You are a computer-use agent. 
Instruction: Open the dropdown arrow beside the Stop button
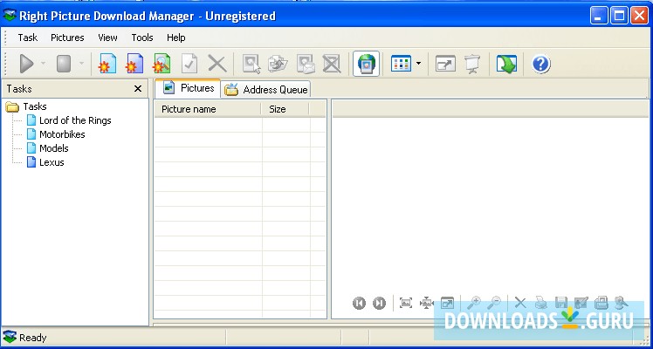tap(82, 64)
